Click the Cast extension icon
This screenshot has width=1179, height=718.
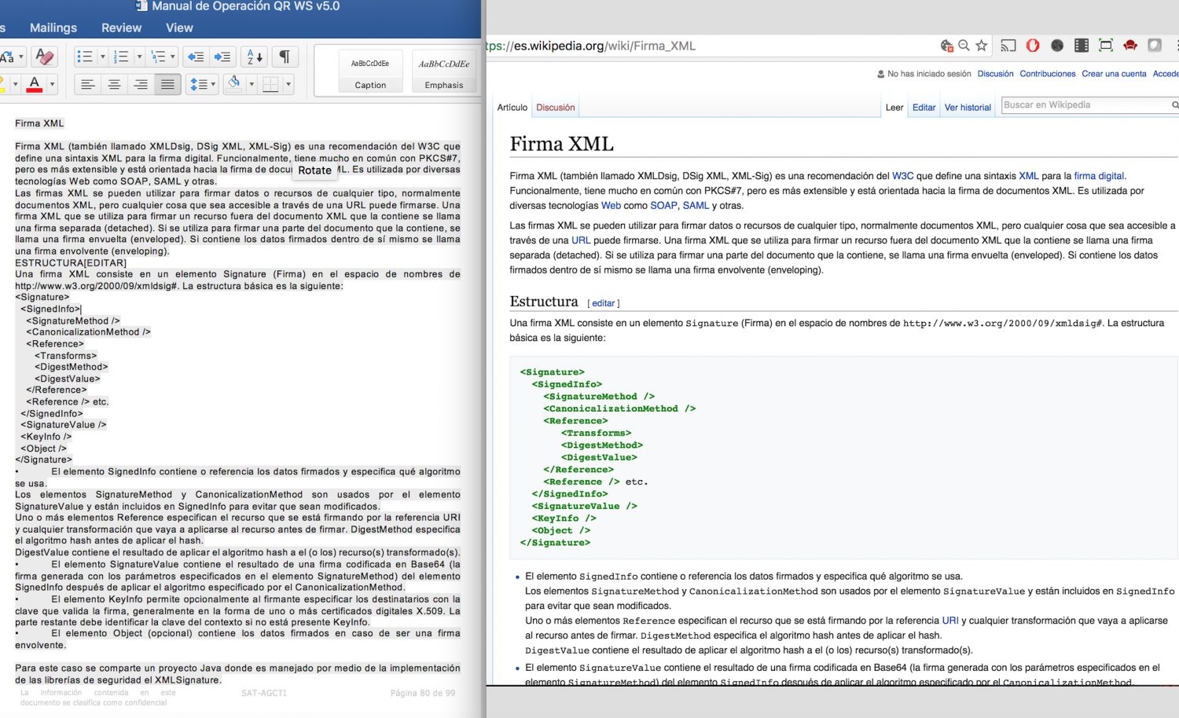tap(1008, 46)
